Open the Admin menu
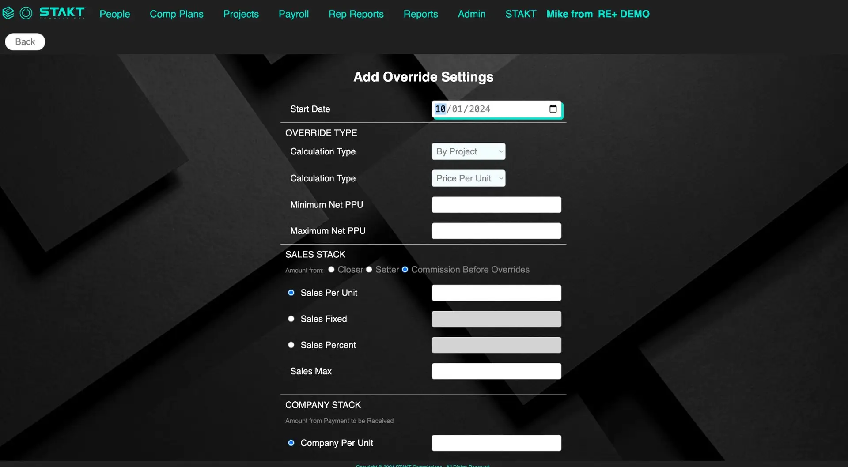This screenshot has height=467, width=848. [472, 14]
